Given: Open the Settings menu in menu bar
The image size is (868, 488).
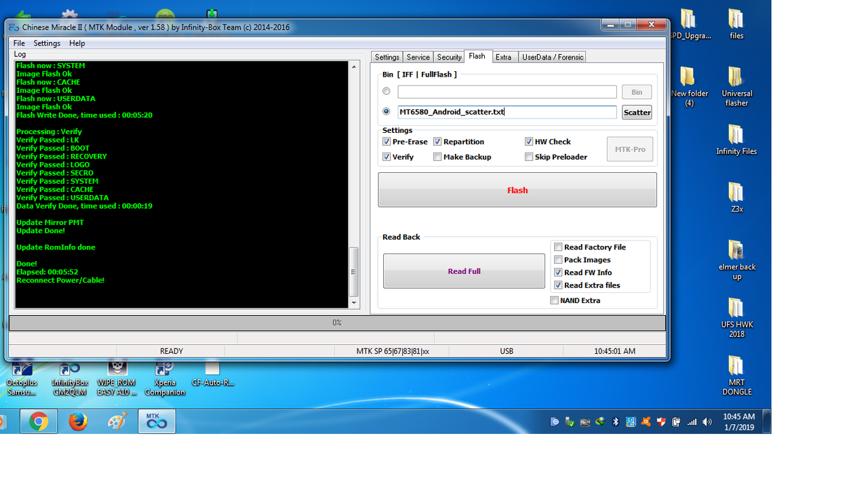Looking at the screenshot, I should coord(47,43).
